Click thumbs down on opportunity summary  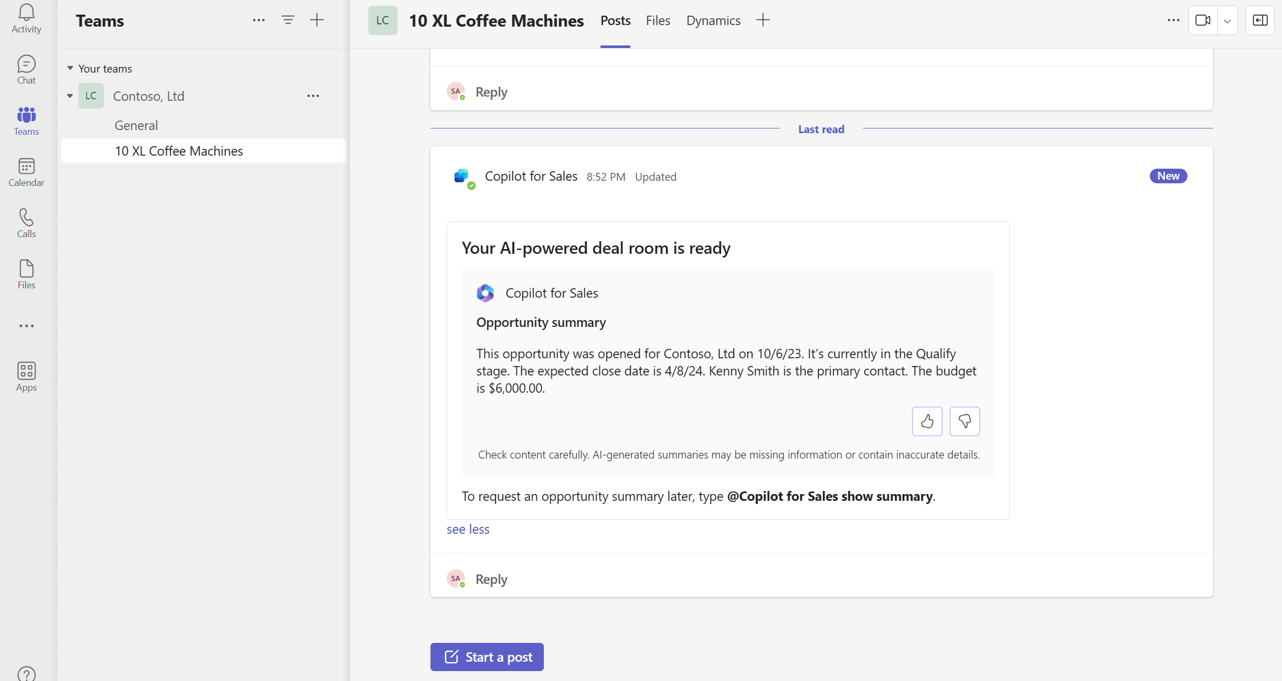point(965,420)
